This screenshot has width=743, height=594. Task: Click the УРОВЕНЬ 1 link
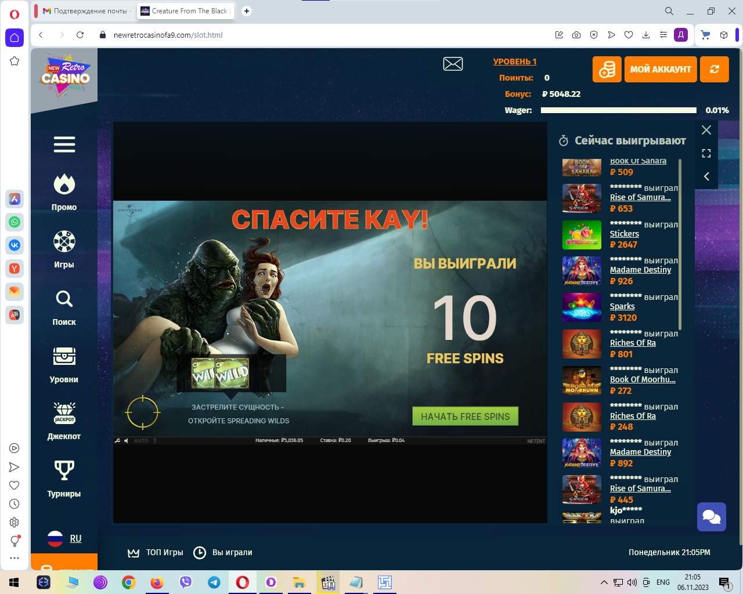[515, 61]
